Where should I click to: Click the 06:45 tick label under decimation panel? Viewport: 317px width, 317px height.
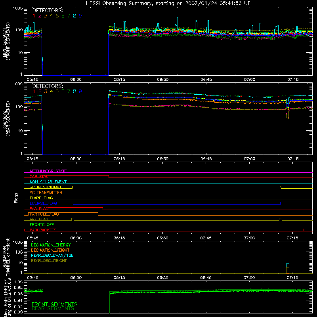[x=206, y=278]
